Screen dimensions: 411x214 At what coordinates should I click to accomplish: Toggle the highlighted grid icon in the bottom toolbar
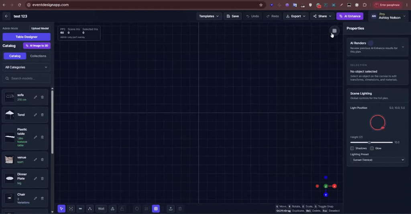156,208
